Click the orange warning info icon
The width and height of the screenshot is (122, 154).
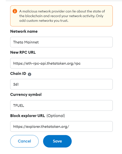pyautogui.click(x=15, y=11)
